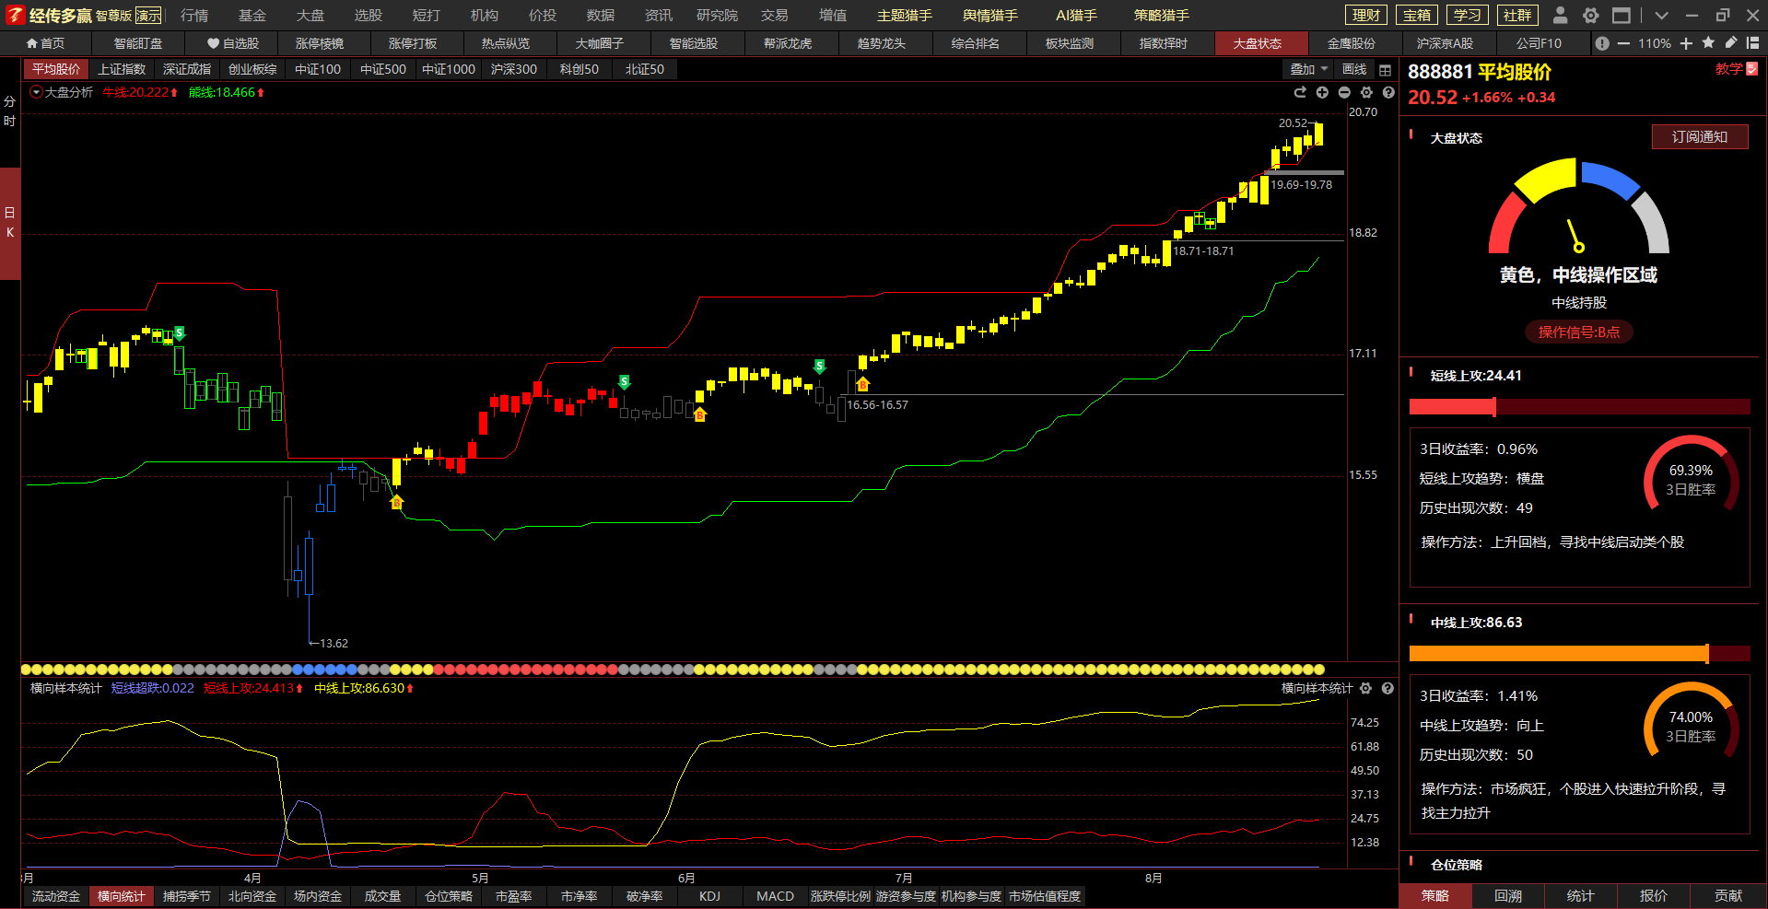Click the 大盘状态 gauge dial

[1578, 206]
